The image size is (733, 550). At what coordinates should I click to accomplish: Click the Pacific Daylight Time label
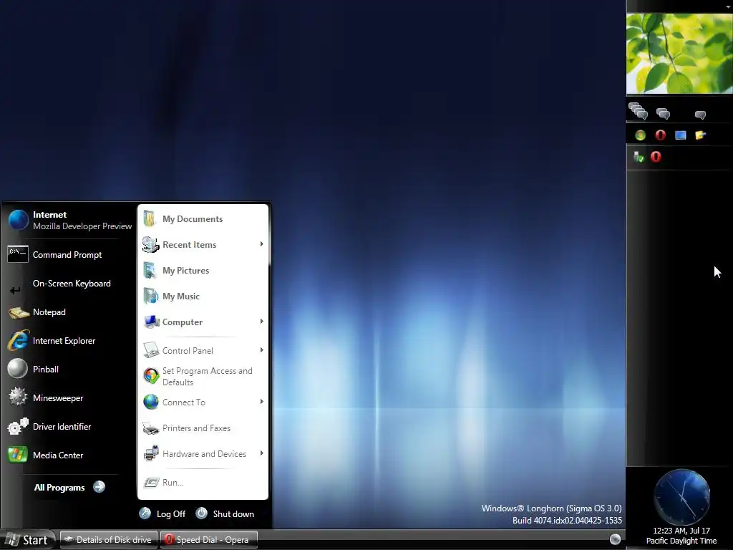(x=681, y=541)
